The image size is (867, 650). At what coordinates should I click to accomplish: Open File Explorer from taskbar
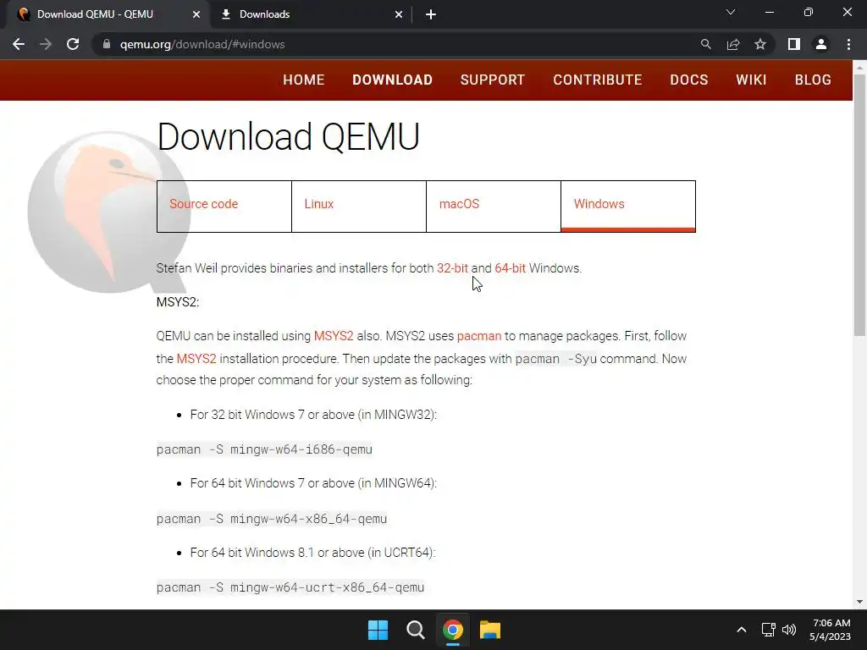click(490, 630)
